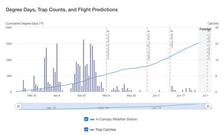Uncheck the In-Canopy Weather Station checkbox
The height and width of the screenshot is (135, 224).
(x=86, y=119)
